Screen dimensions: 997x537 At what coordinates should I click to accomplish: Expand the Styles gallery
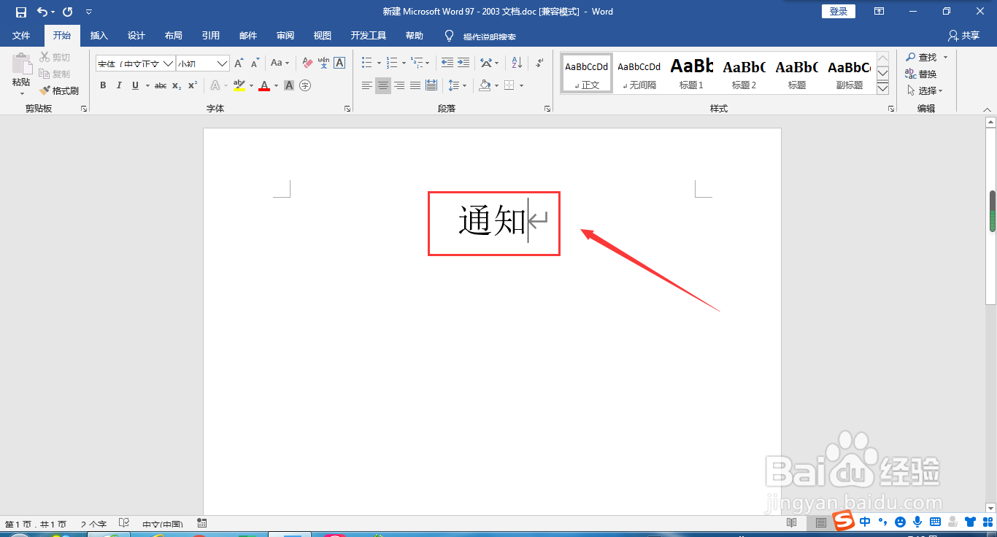pyautogui.click(x=882, y=90)
